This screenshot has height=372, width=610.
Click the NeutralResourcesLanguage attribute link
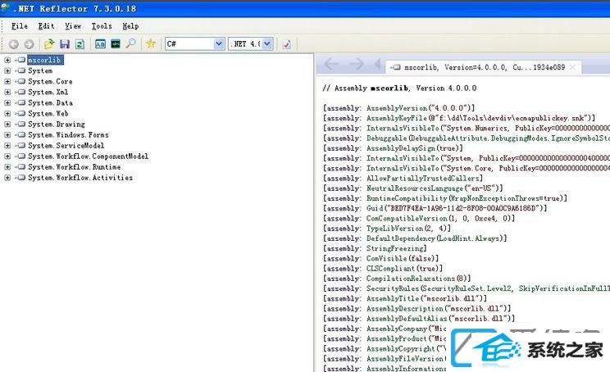(x=415, y=188)
